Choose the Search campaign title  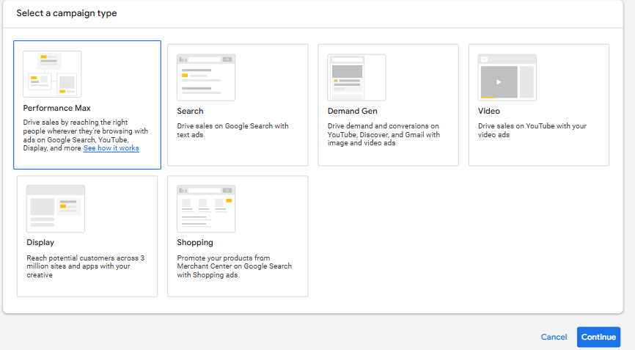pos(190,111)
